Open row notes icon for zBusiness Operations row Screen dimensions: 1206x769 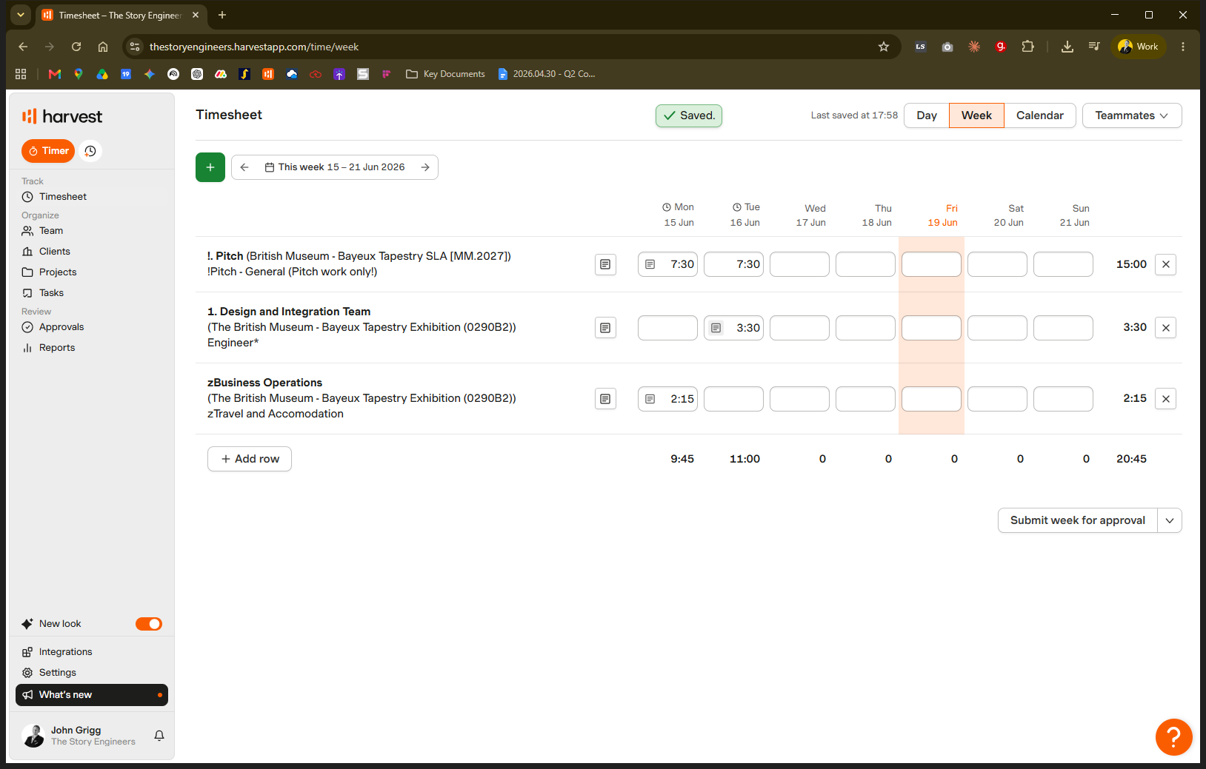click(x=605, y=399)
